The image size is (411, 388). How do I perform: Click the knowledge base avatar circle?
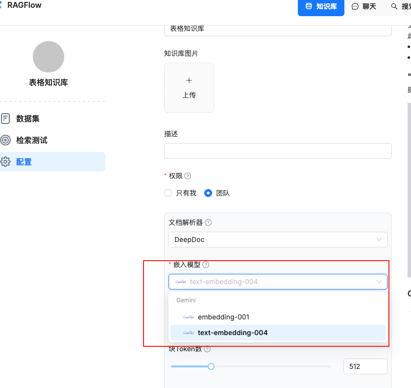point(48,57)
